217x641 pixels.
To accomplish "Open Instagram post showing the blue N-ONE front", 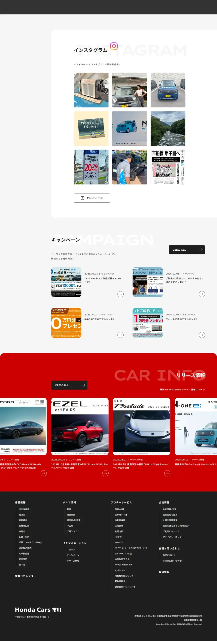I will point(168,90).
